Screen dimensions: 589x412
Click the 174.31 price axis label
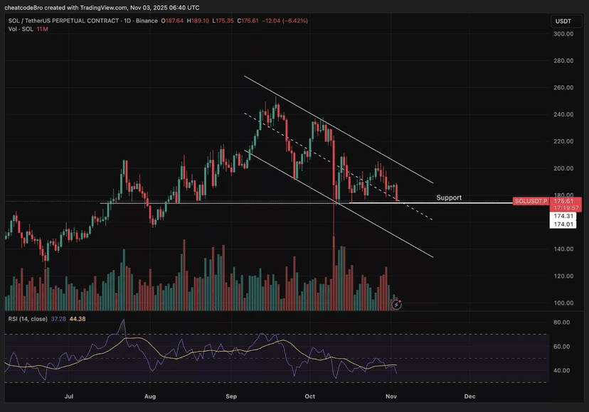(563, 216)
